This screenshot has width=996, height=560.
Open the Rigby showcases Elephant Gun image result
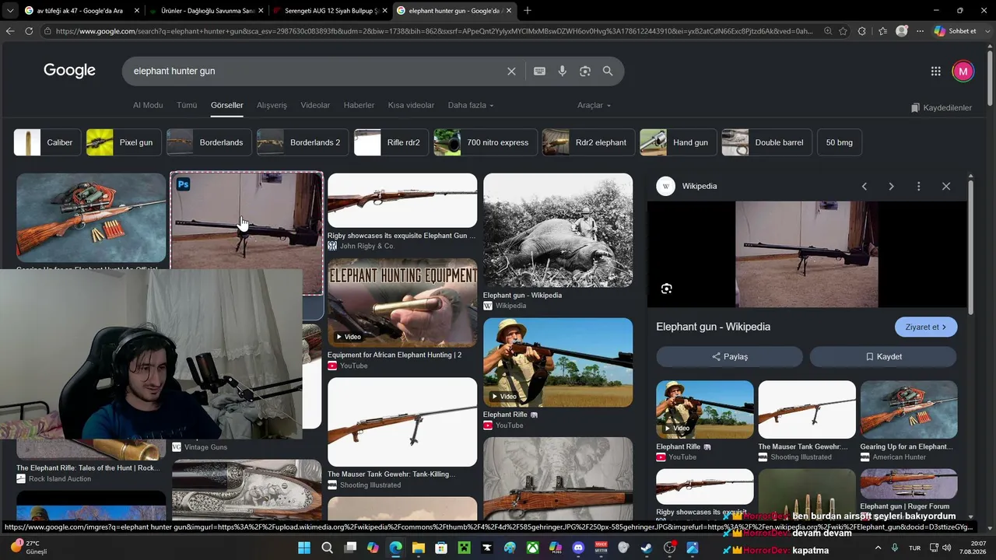point(402,201)
